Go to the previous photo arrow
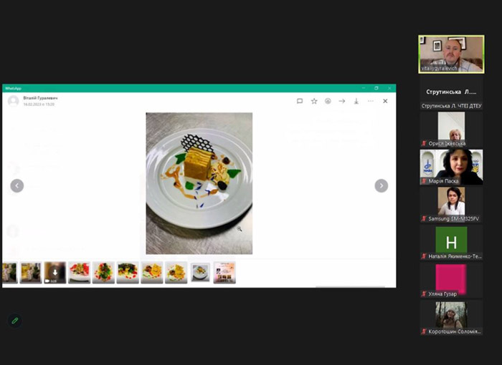 tap(17, 185)
